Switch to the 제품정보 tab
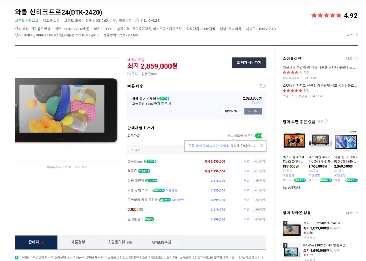This screenshot has height=261, width=366. tap(78, 242)
